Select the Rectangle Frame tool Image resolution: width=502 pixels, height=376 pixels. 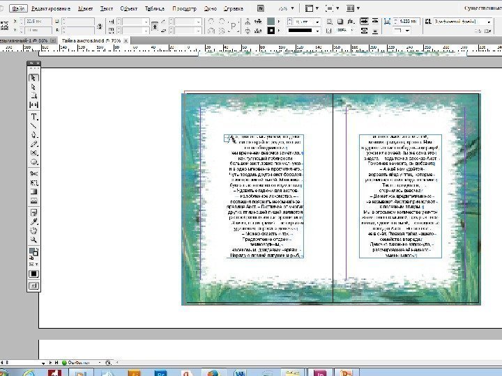pyautogui.click(x=33, y=152)
